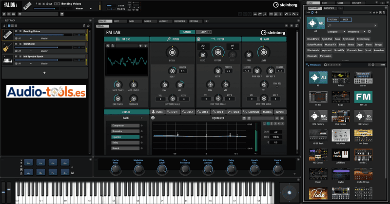The image size is (390, 204).
Task: Toggle the ARP power button
Action: [x=210, y=32]
